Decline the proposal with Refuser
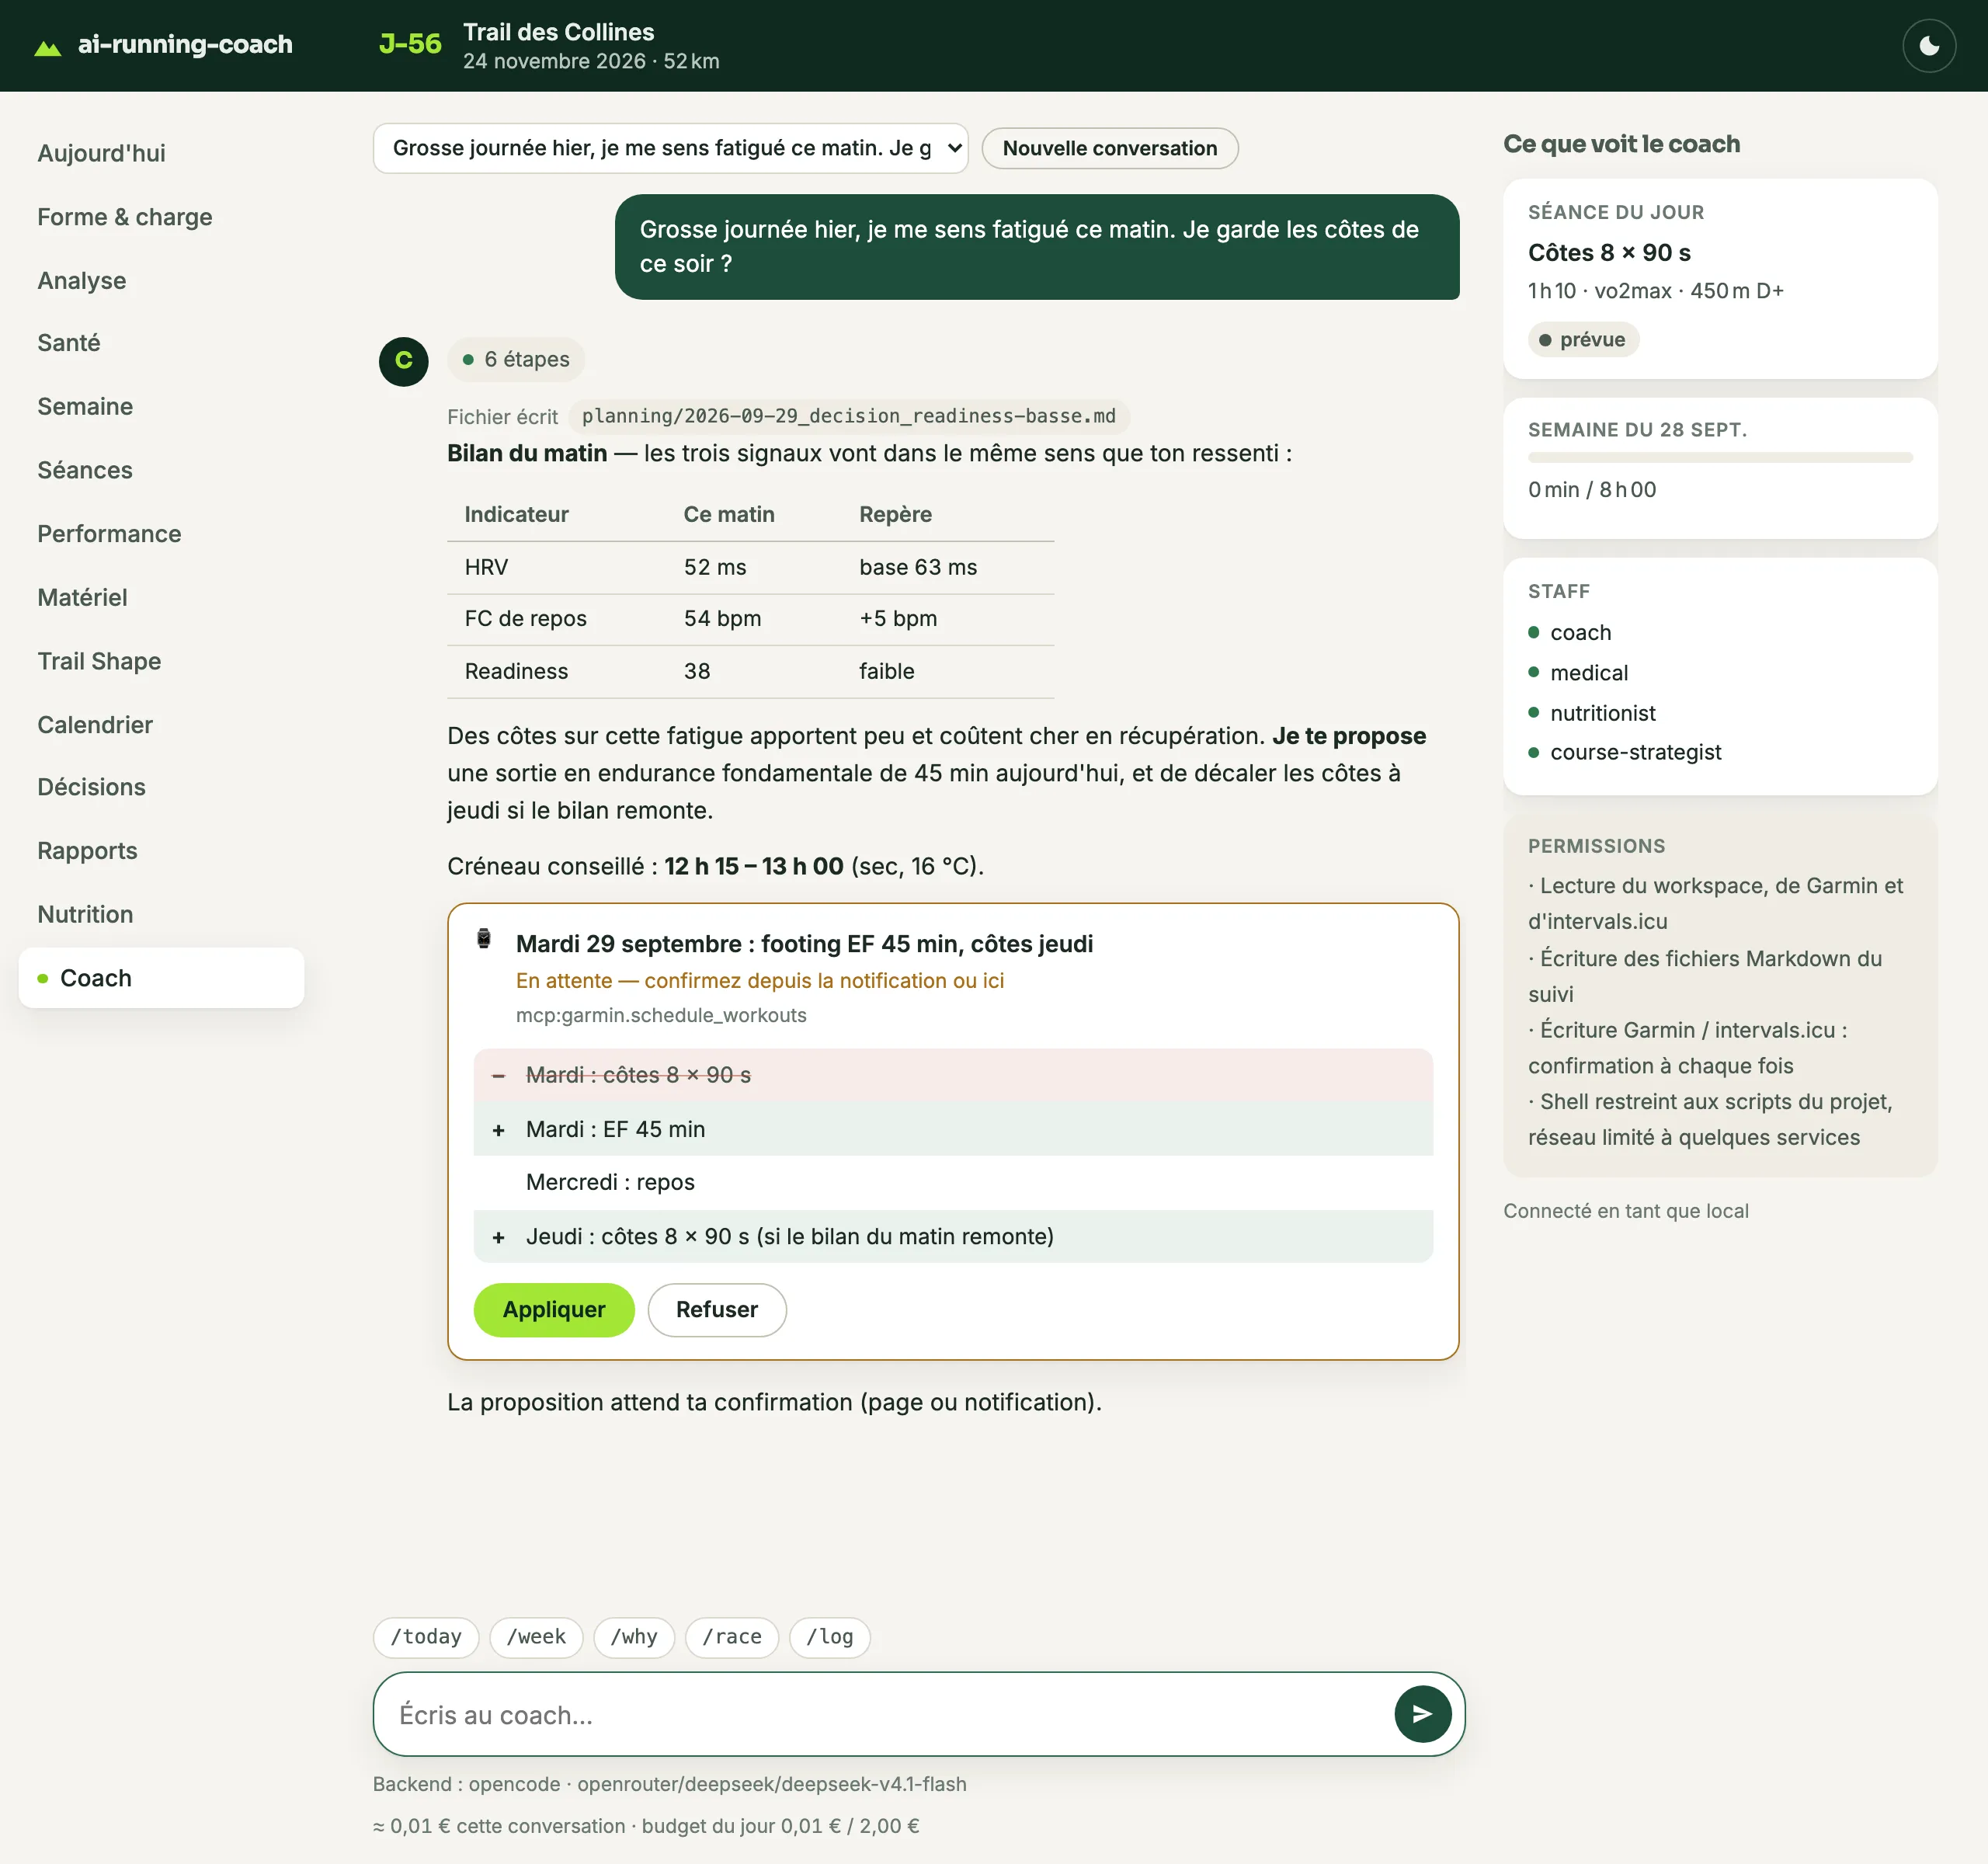Viewport: 1988px width, 1864px height. (x=717, y=1310)
